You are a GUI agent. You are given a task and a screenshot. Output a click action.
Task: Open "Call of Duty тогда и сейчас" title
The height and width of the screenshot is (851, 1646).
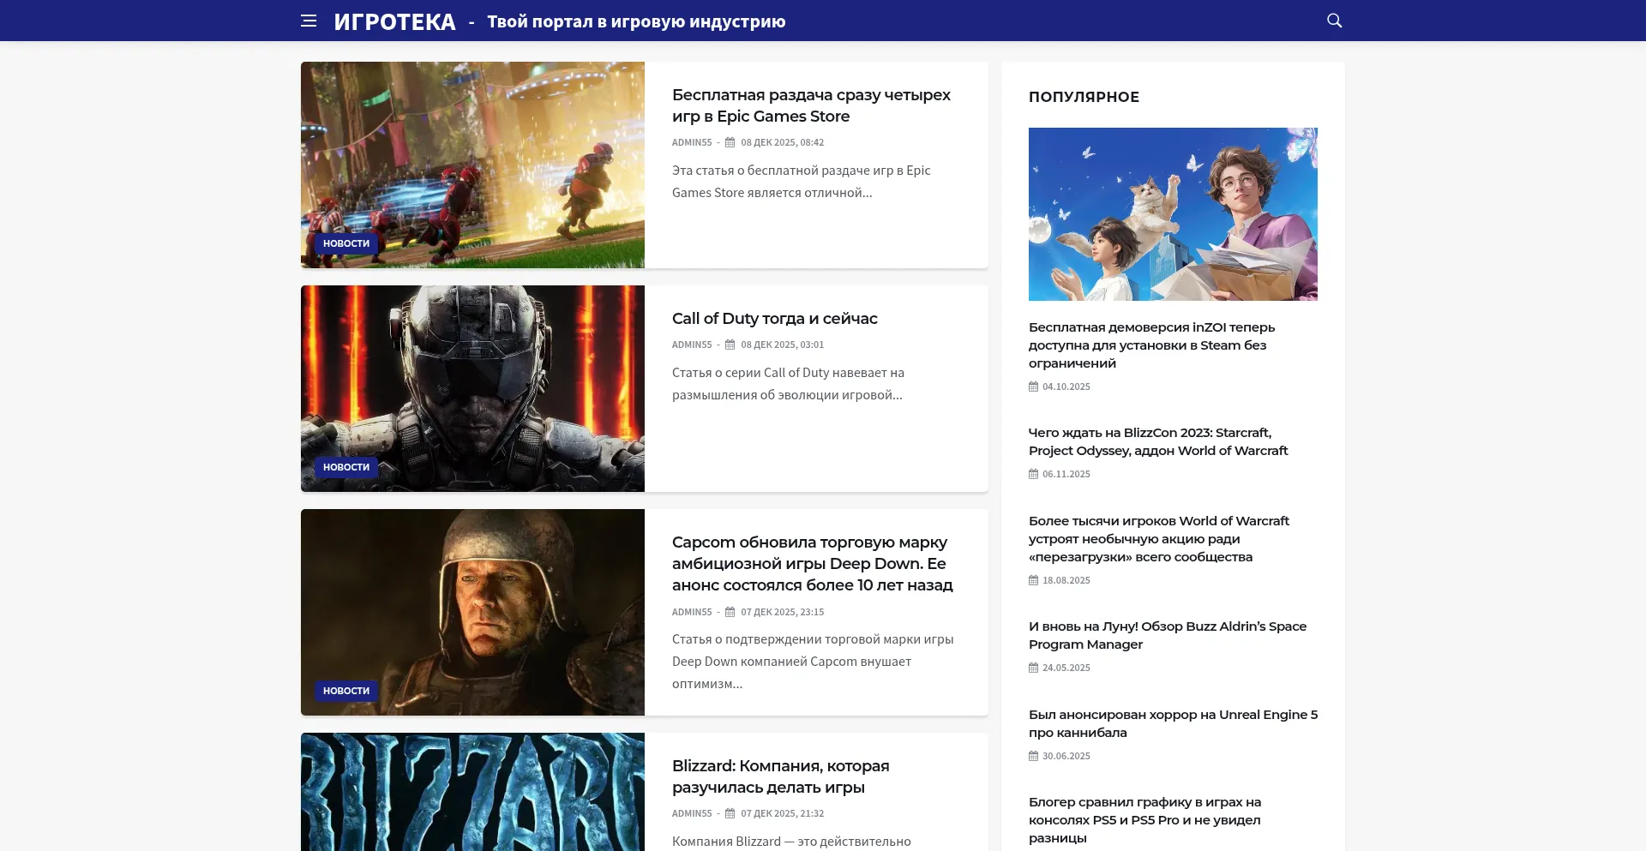pyautogui.click(x=775, y=319)
